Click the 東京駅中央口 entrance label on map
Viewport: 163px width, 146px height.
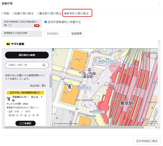(84, 88)
